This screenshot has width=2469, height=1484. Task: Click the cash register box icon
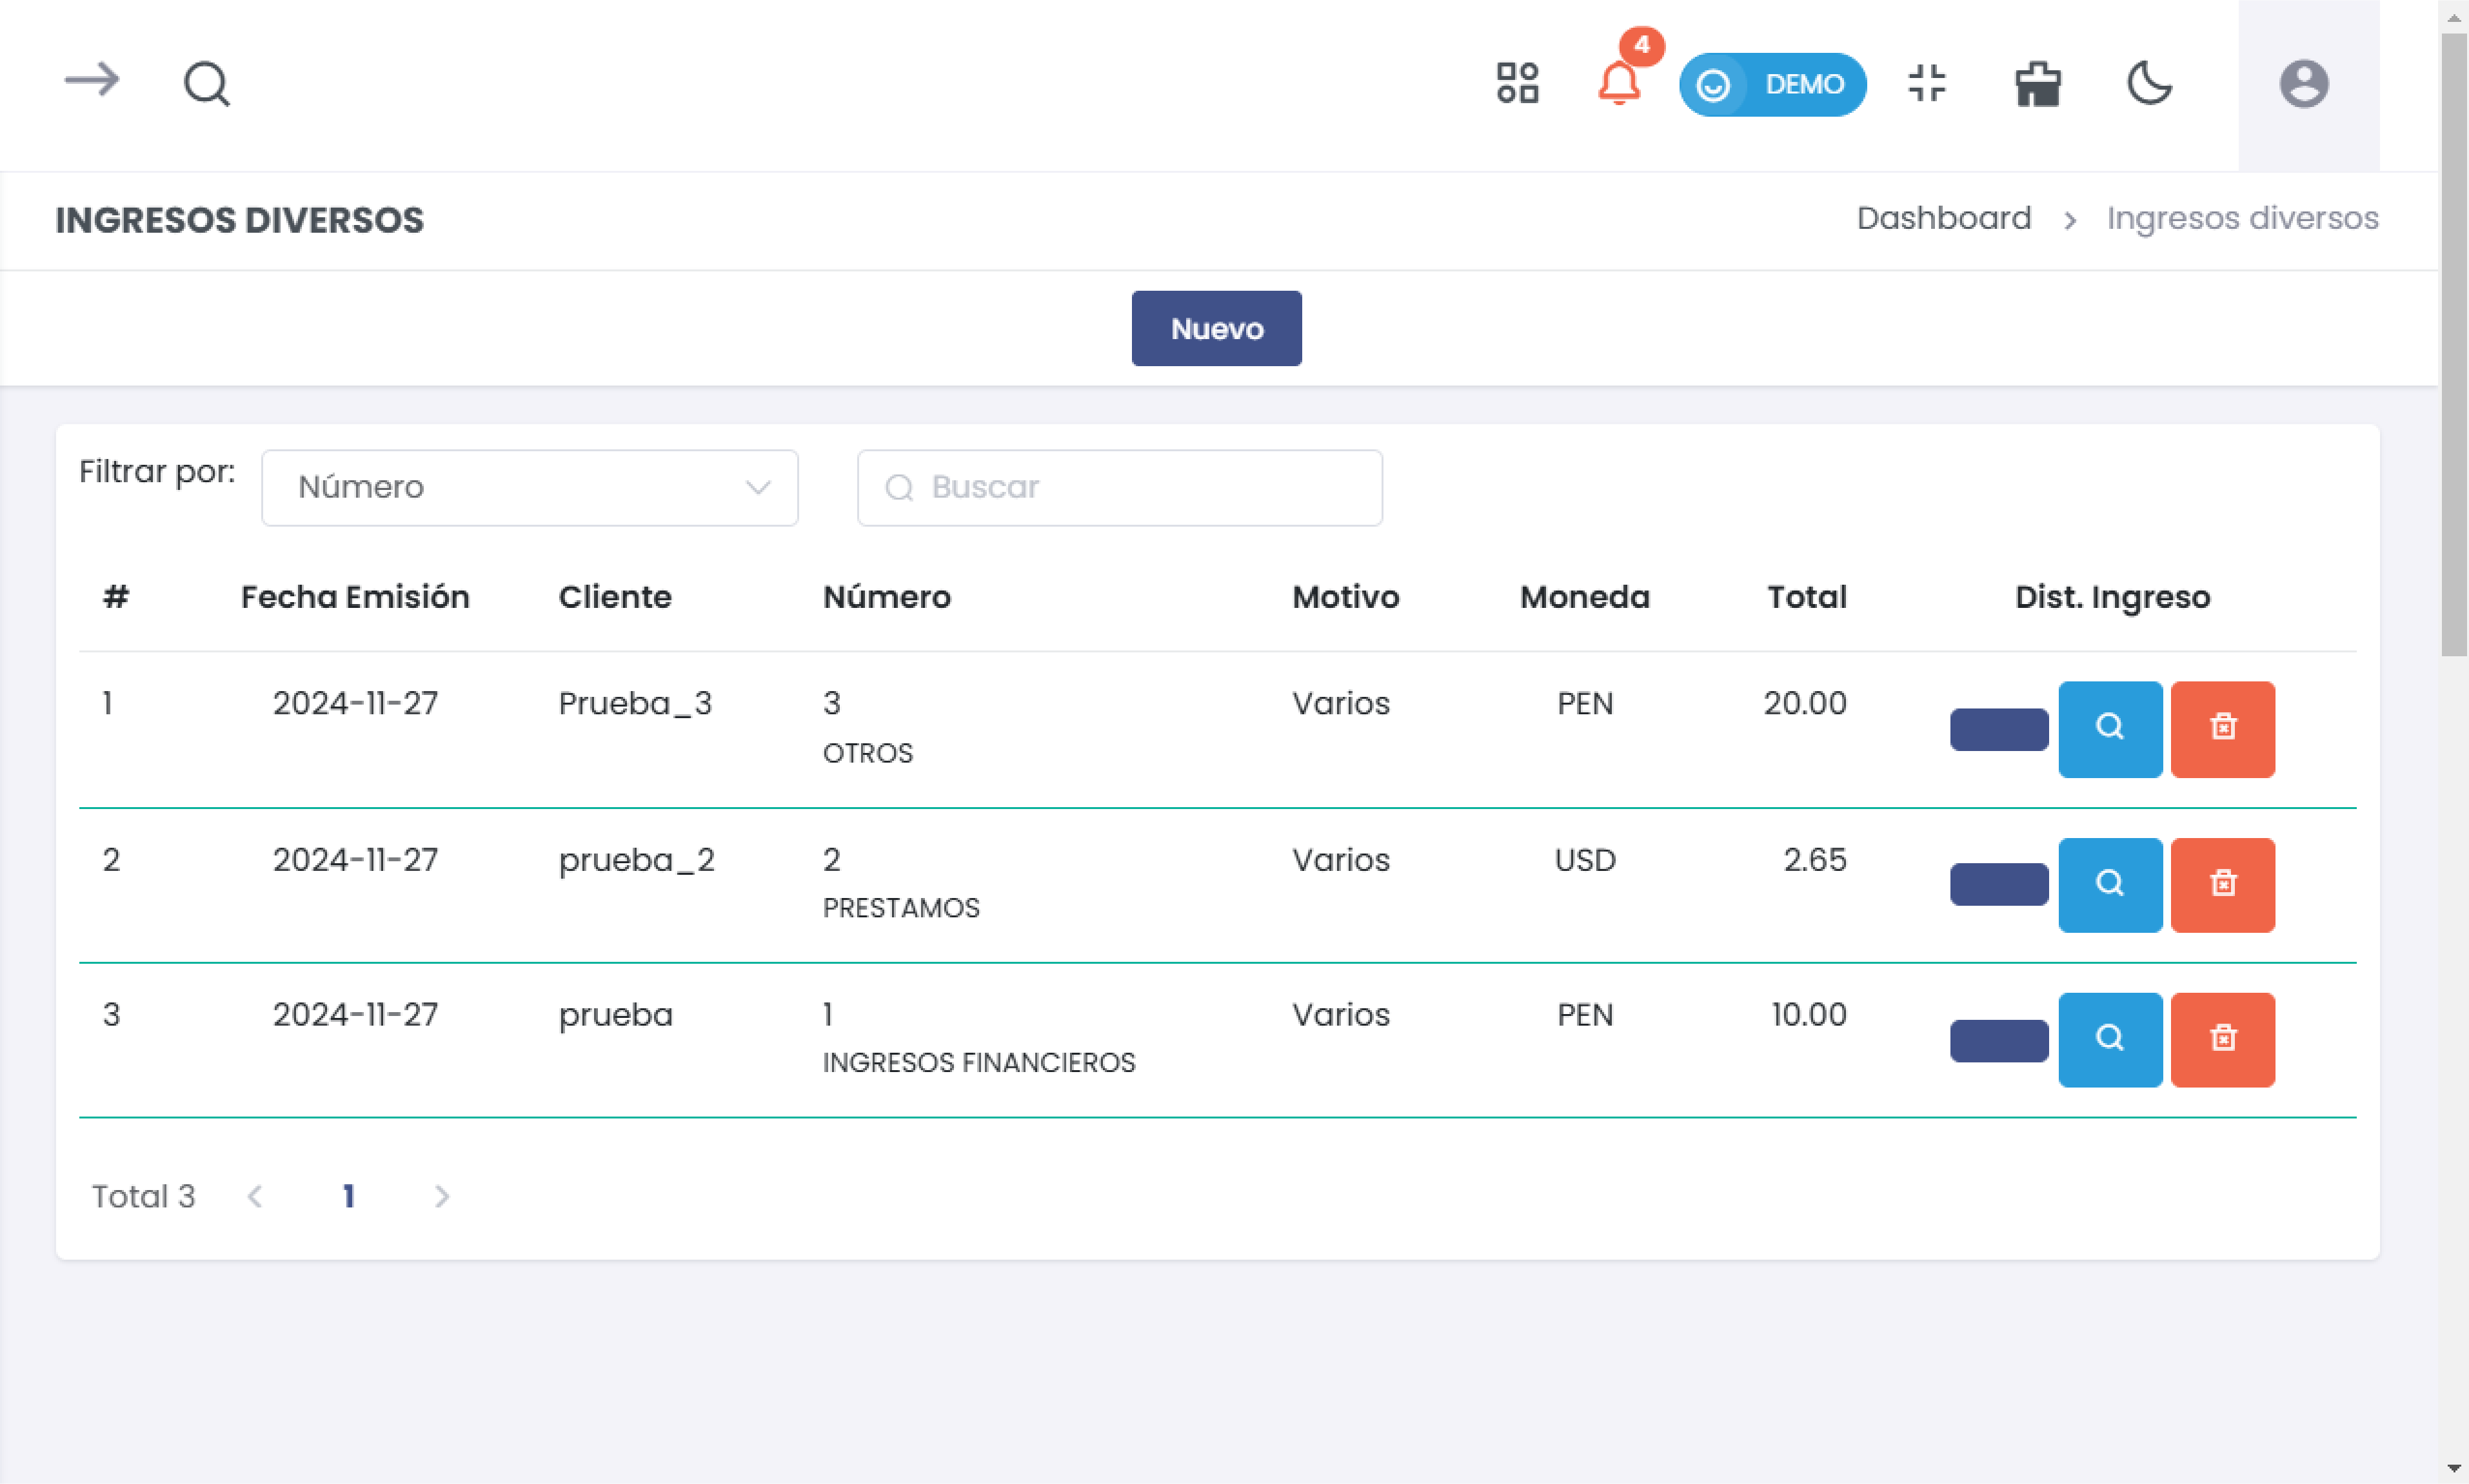[x=2038, y=84]
